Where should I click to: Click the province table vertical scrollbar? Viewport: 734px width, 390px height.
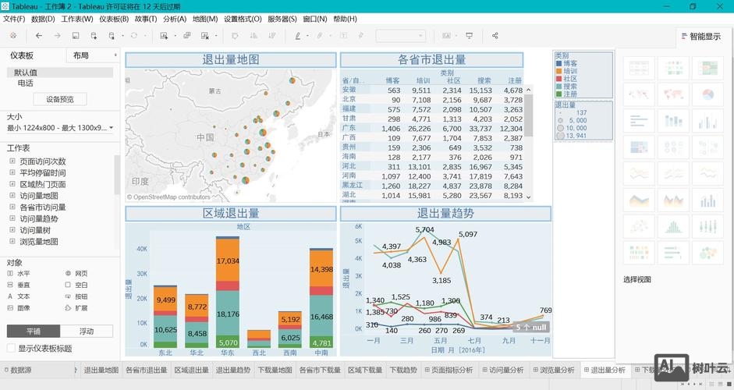tap(529, 115)
